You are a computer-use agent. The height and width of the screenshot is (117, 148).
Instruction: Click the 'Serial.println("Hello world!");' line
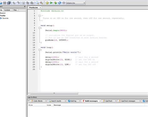(x=63, y=52)
